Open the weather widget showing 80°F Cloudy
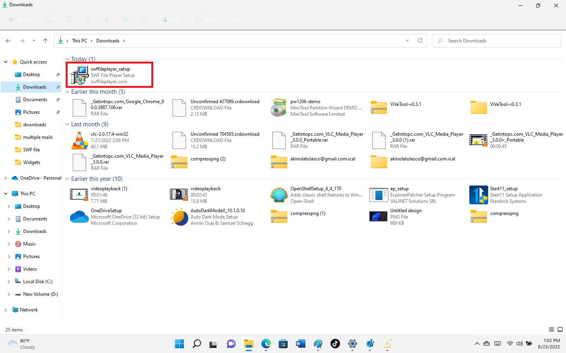Viewport: 566px width, 353px height. click(22, 344)
